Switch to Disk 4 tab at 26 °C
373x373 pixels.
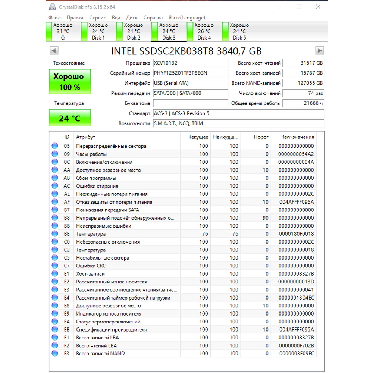[x=204, y=31]
